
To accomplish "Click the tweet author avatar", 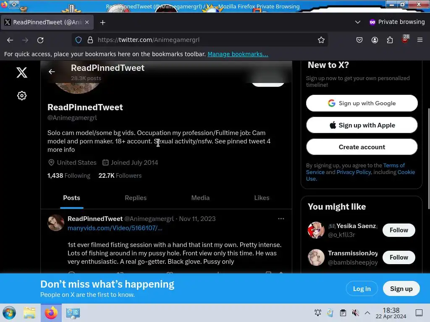I will pos(56,223).
